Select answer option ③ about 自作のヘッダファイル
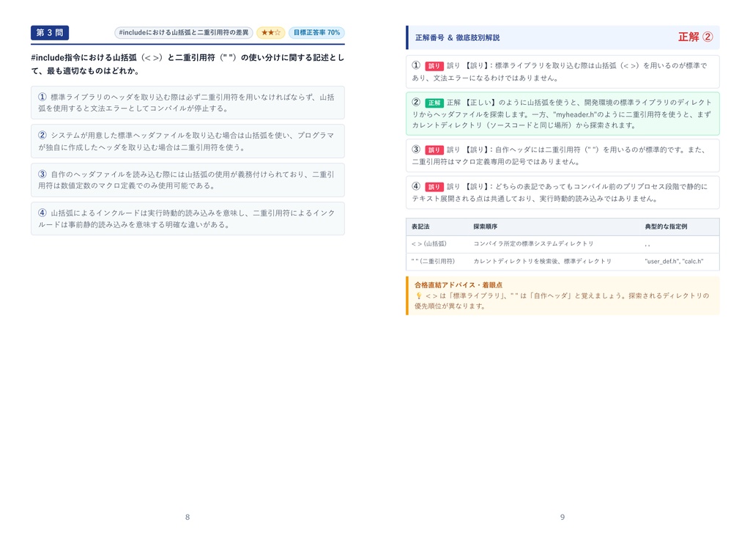 click(187, 180)
